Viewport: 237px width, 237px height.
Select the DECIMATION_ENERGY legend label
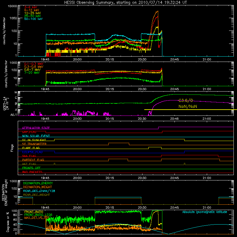coord(38,183)
